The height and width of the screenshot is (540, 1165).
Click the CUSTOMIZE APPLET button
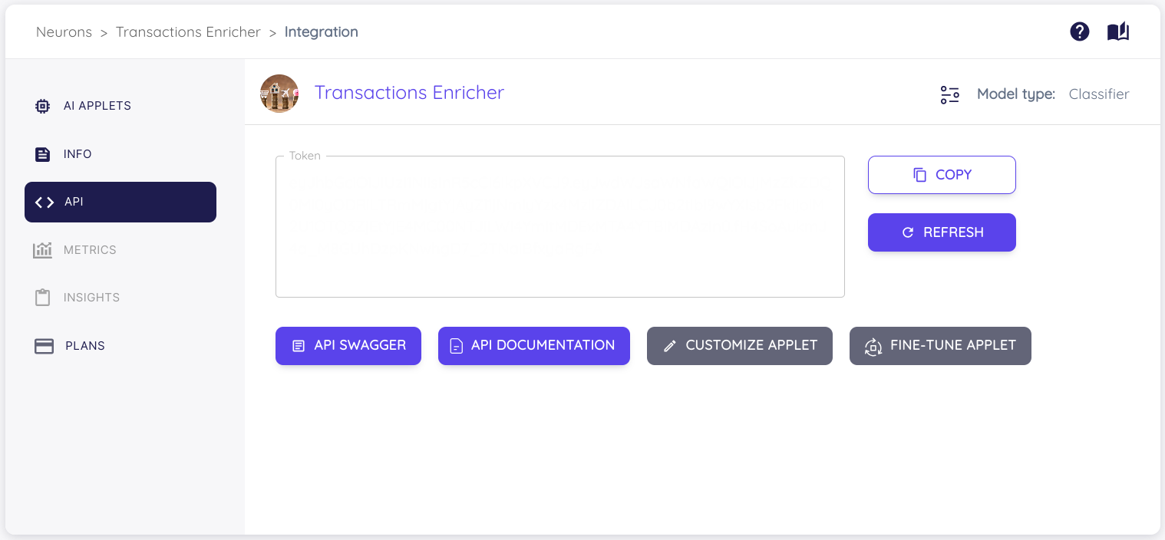(x=740, y=346)
